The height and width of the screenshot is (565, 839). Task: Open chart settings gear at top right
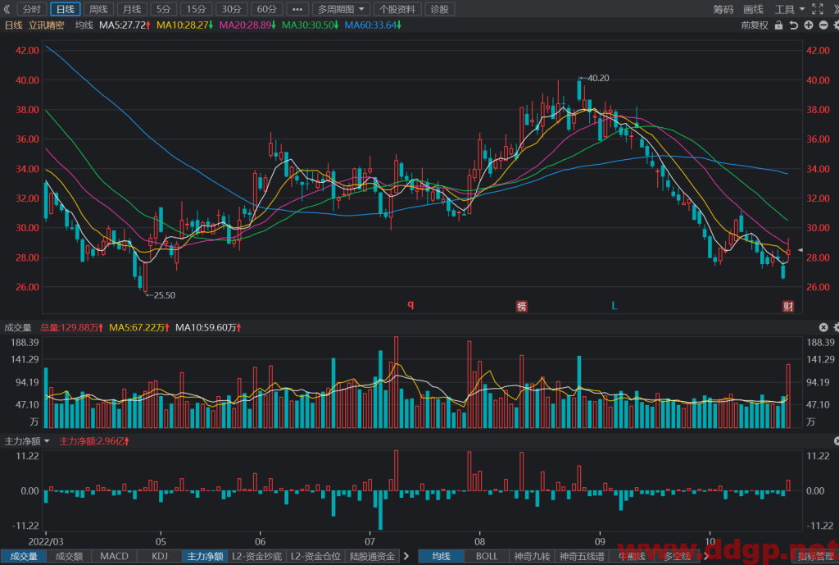click(836, 25)
